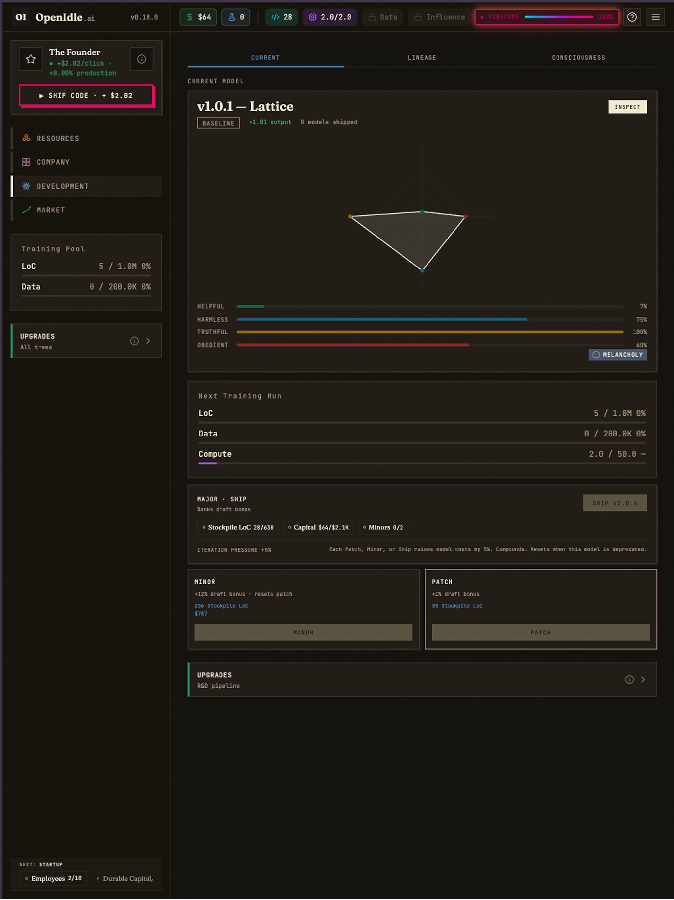Click "0 models shipped" text
The width and height of the screenshot is (674, 900).
(329, 122)
